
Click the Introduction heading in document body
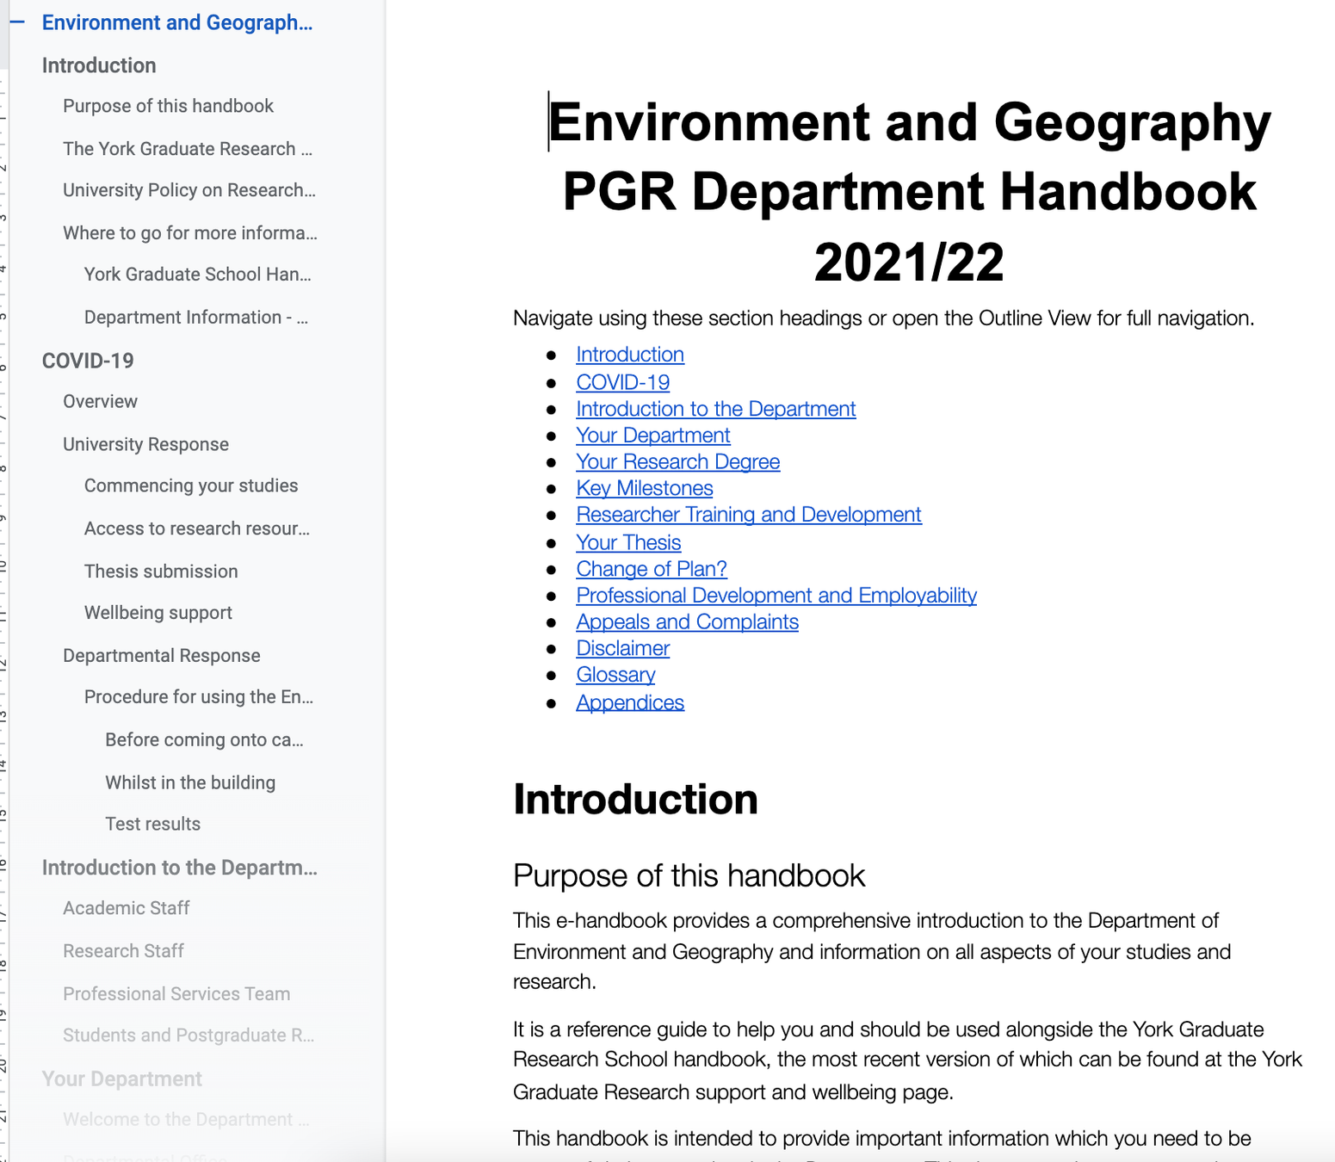(636, 800)
